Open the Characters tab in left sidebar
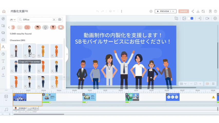The width and height of the screenshot is (219, 123). coord(3,47)
